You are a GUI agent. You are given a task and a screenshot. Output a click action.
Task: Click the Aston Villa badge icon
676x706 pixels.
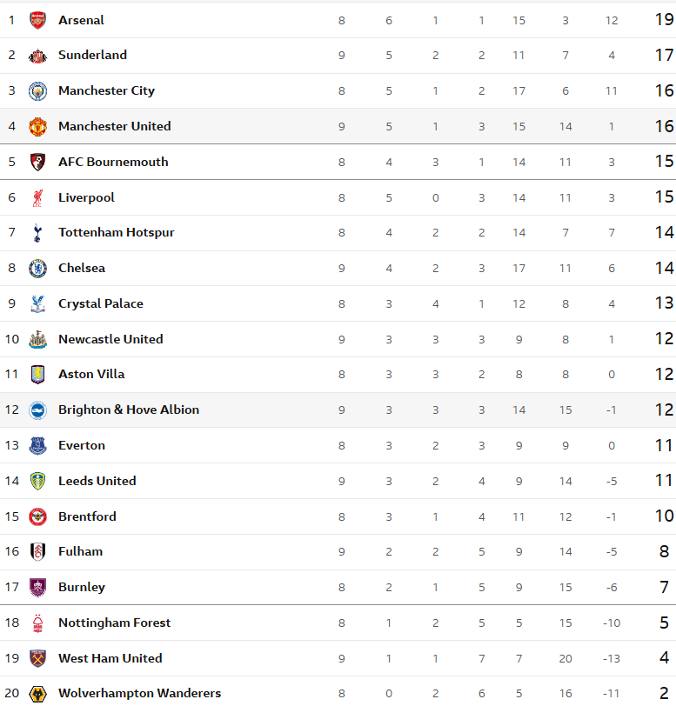pyautogui.click(x=37, y=375)
